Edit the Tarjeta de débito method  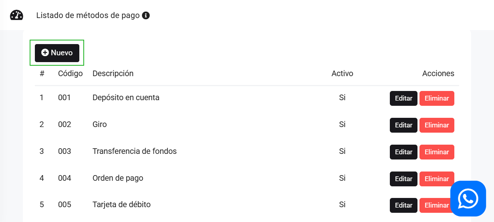click(x=403, y=205)
